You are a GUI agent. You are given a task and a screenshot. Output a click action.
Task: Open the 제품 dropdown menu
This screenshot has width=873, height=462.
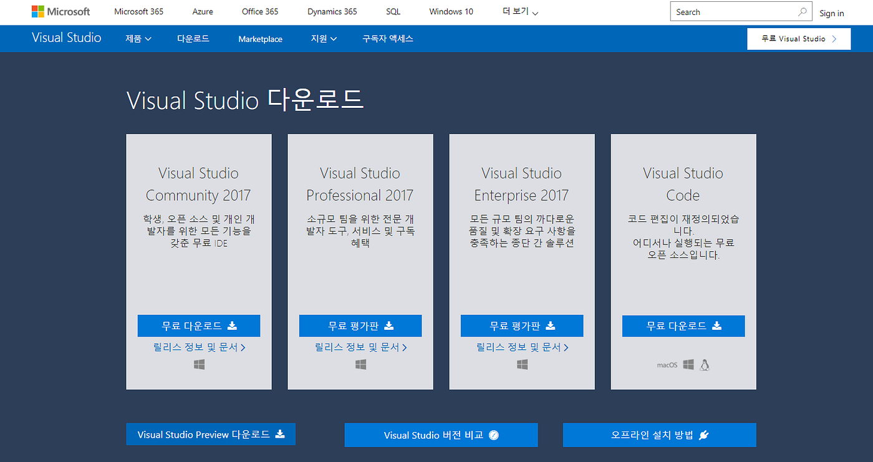pyautogui.click(x=138, y=39)
